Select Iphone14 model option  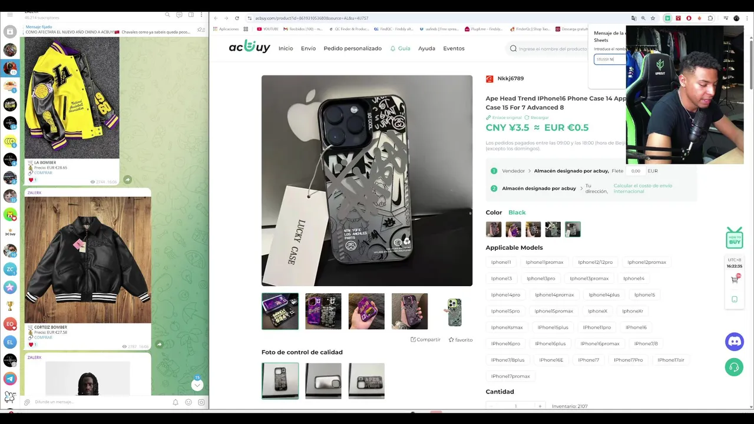(x=634, y=279)
